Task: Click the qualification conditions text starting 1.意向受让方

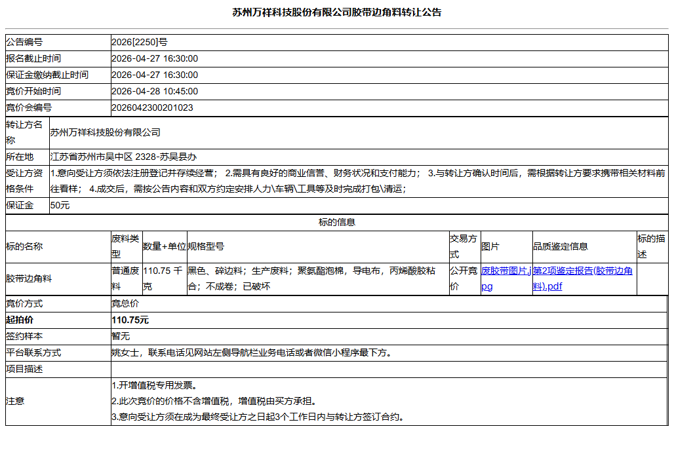Action: 357,181
